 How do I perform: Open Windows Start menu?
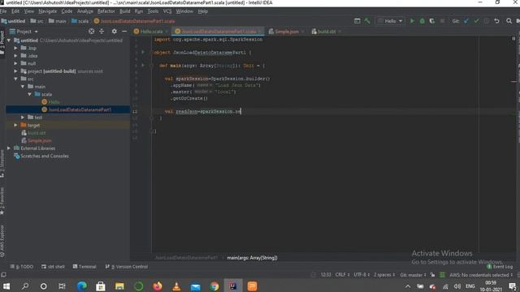click(x=6, y=286)
